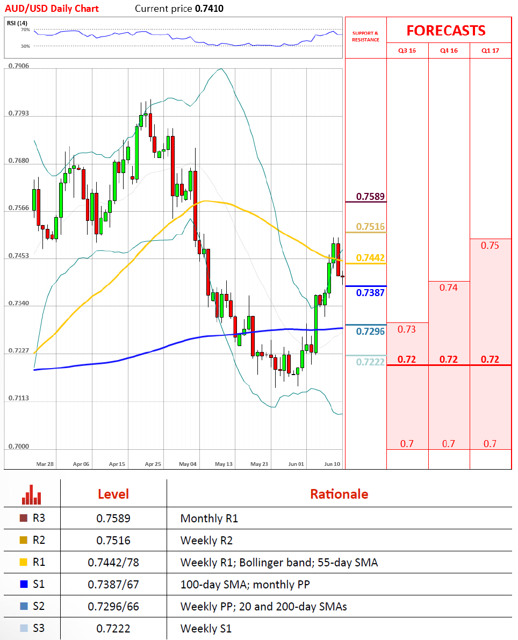Click the 0.7442/78 level cell
This screenshot has width=518, height=640.
pyautogui.click(x=113, y=563)
